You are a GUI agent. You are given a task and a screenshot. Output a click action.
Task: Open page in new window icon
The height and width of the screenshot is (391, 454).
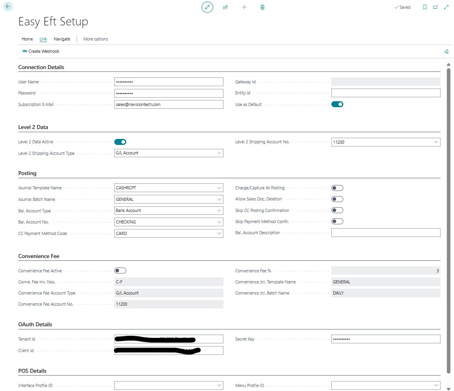(x=435, y=7)
